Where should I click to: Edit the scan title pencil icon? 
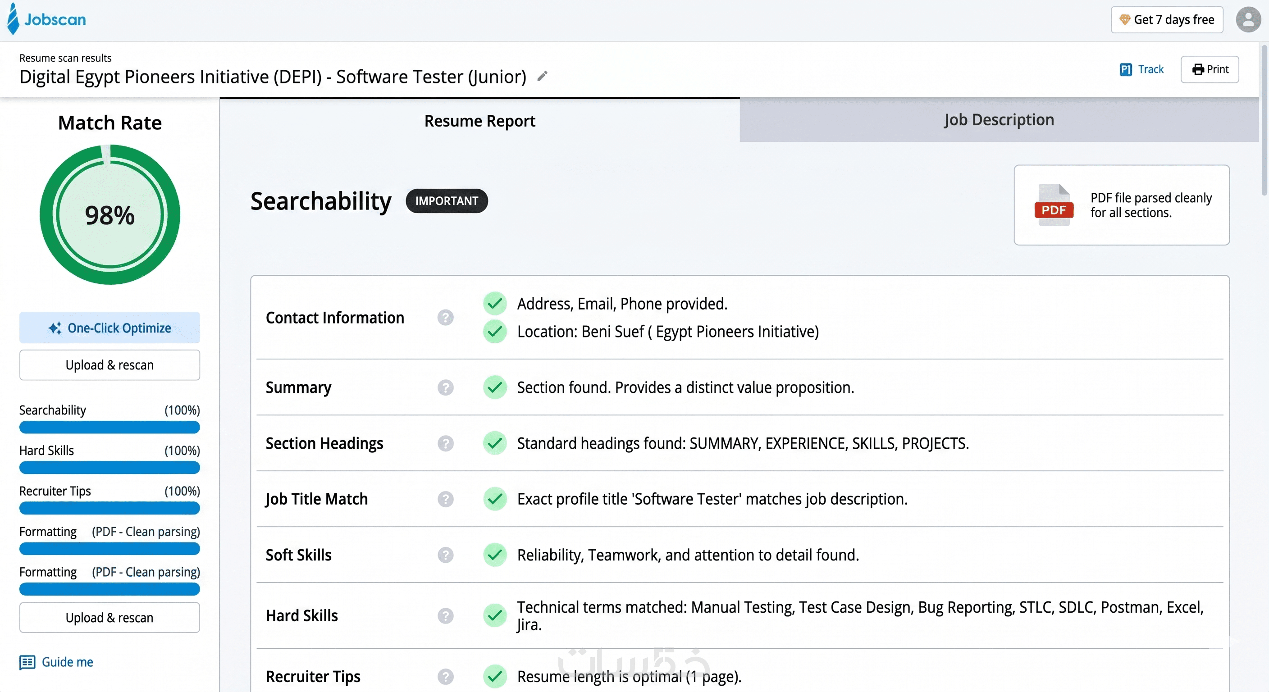point(542,76)
